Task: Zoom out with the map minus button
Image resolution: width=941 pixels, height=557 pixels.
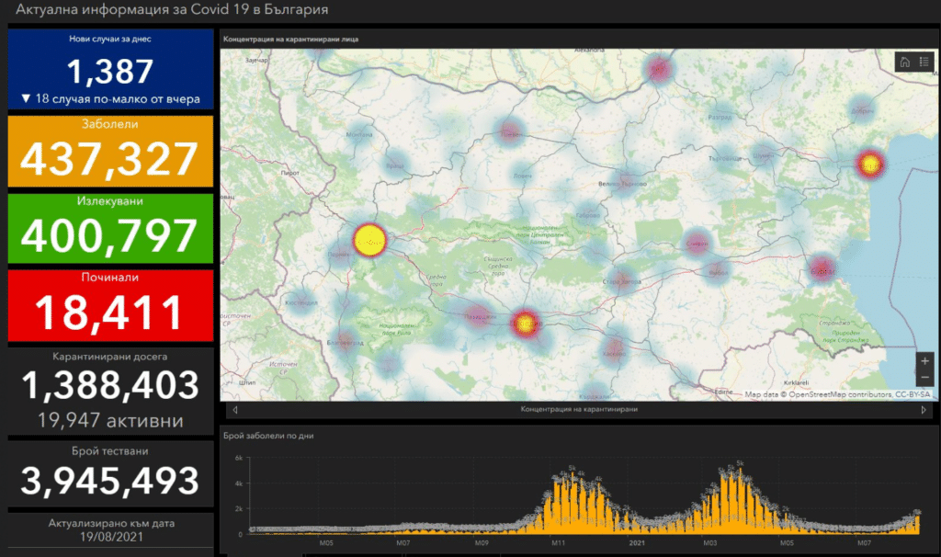Action: 924,378
